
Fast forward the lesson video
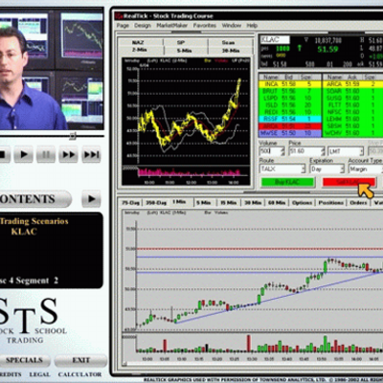click(68, 155)
